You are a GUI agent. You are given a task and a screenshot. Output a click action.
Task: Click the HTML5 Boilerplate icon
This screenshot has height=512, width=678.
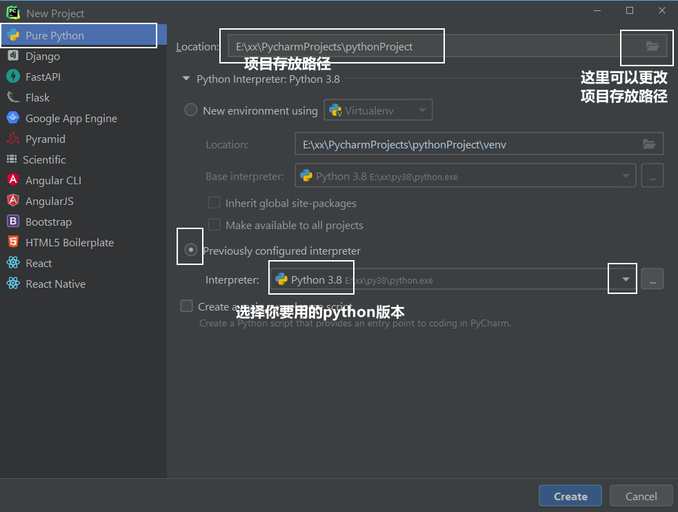tap(13, 242)
